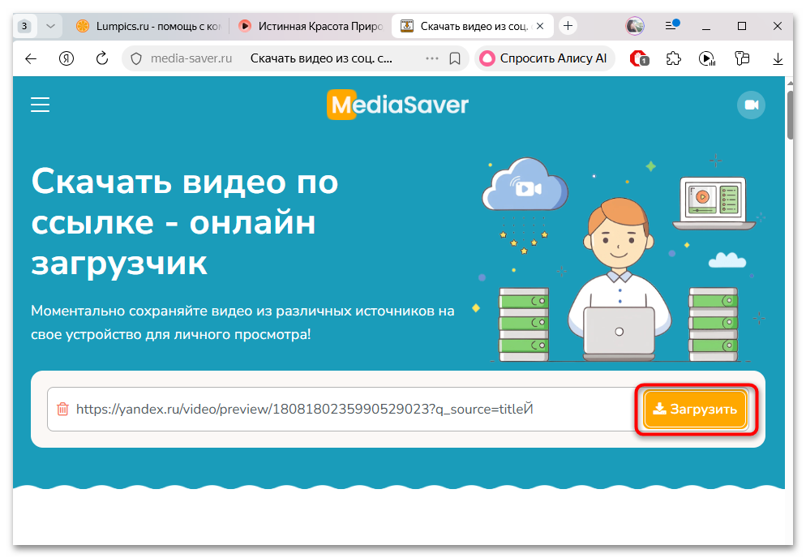The width and height of the screenshot is (806, 558).
Task: Switch to the Lumpics.ru tab
Action: tap(148, 26)
